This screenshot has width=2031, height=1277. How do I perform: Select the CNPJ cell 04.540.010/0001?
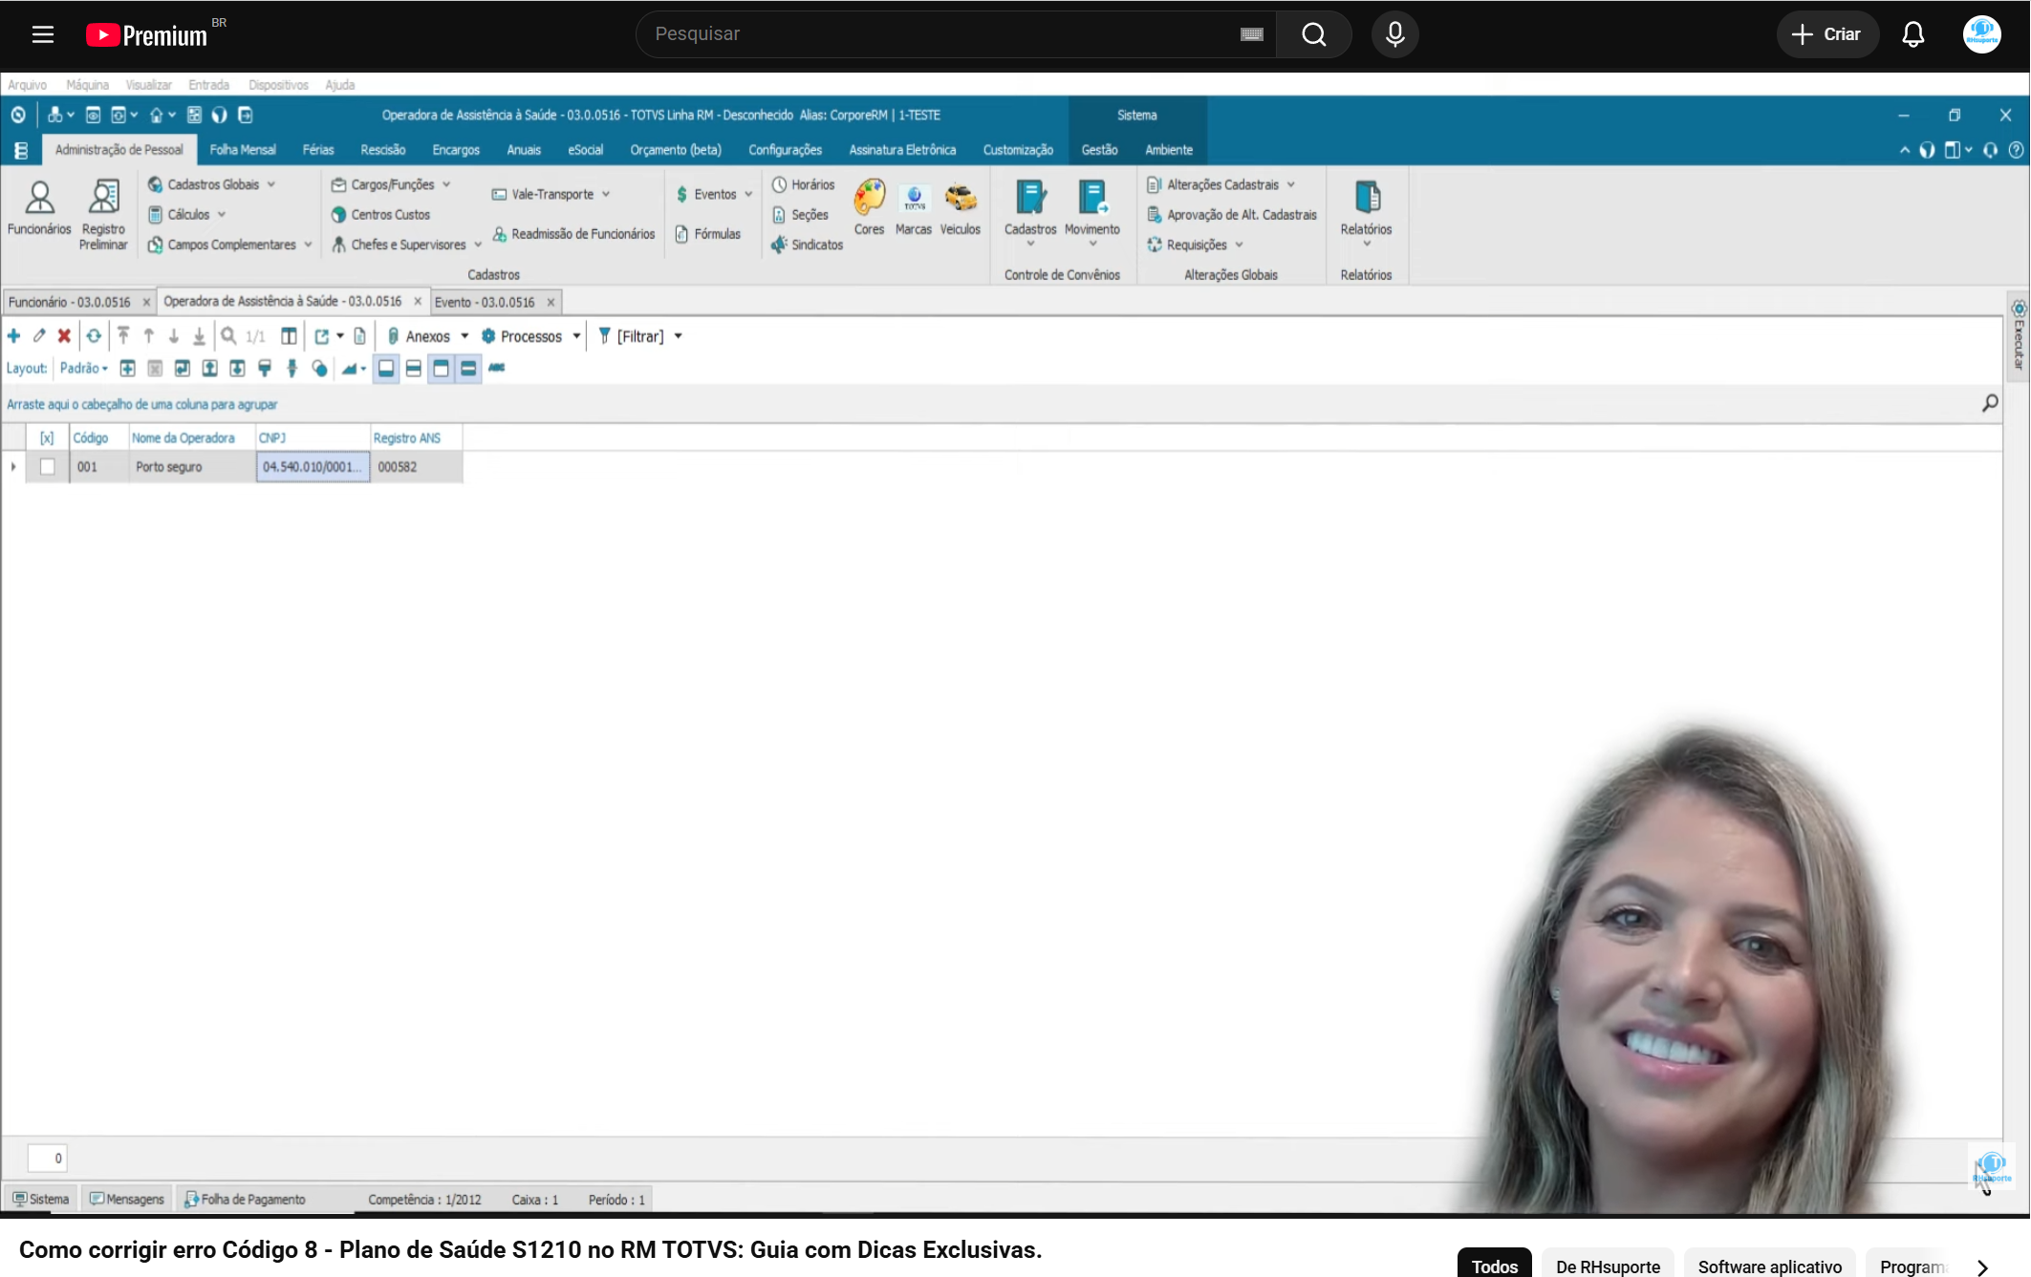313,467
